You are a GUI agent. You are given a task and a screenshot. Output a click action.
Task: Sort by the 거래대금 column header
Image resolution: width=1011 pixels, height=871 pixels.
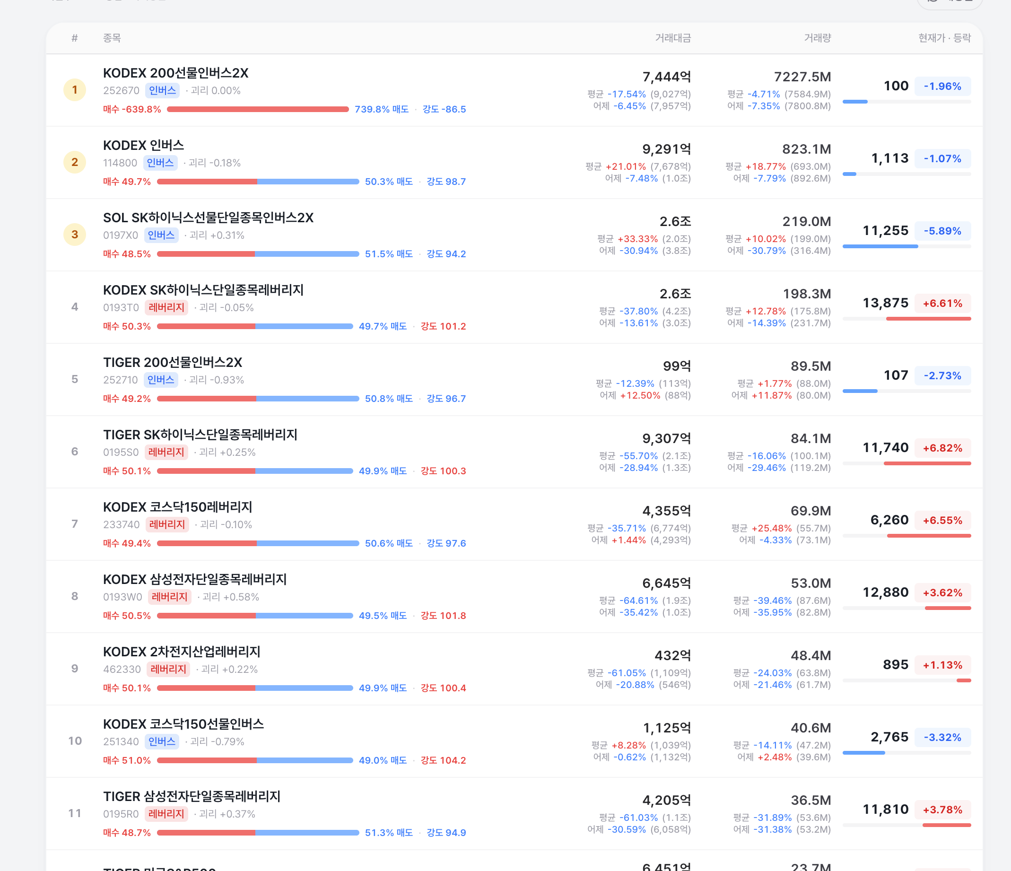673,37
